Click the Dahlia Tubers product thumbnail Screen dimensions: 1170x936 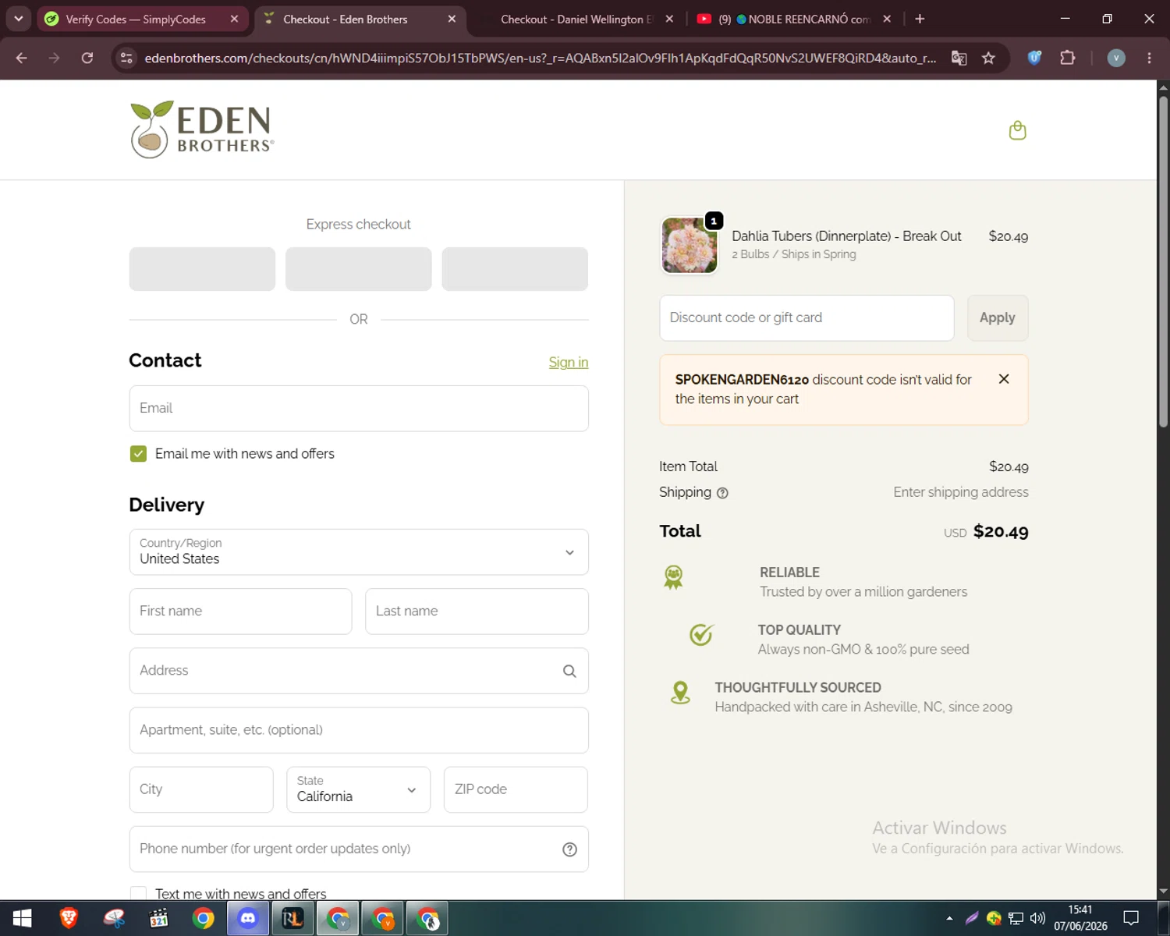(690, 246)
